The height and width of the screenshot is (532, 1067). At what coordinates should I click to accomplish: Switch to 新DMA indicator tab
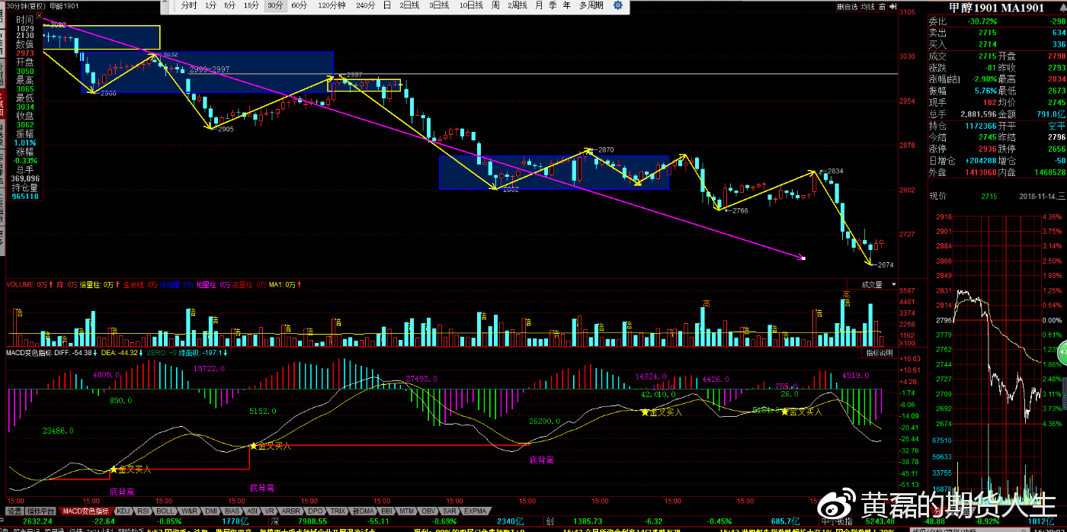pyautogui.click(x=364, y=511)
